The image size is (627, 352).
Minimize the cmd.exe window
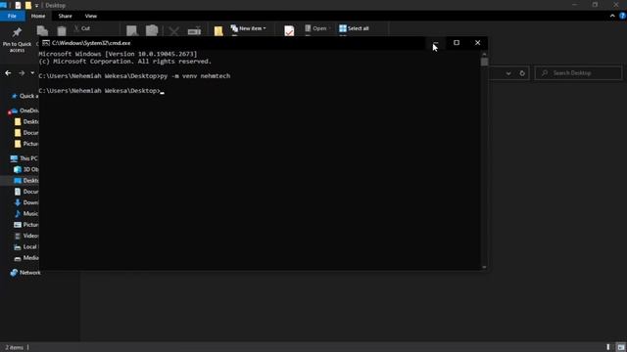click(435, 43)
